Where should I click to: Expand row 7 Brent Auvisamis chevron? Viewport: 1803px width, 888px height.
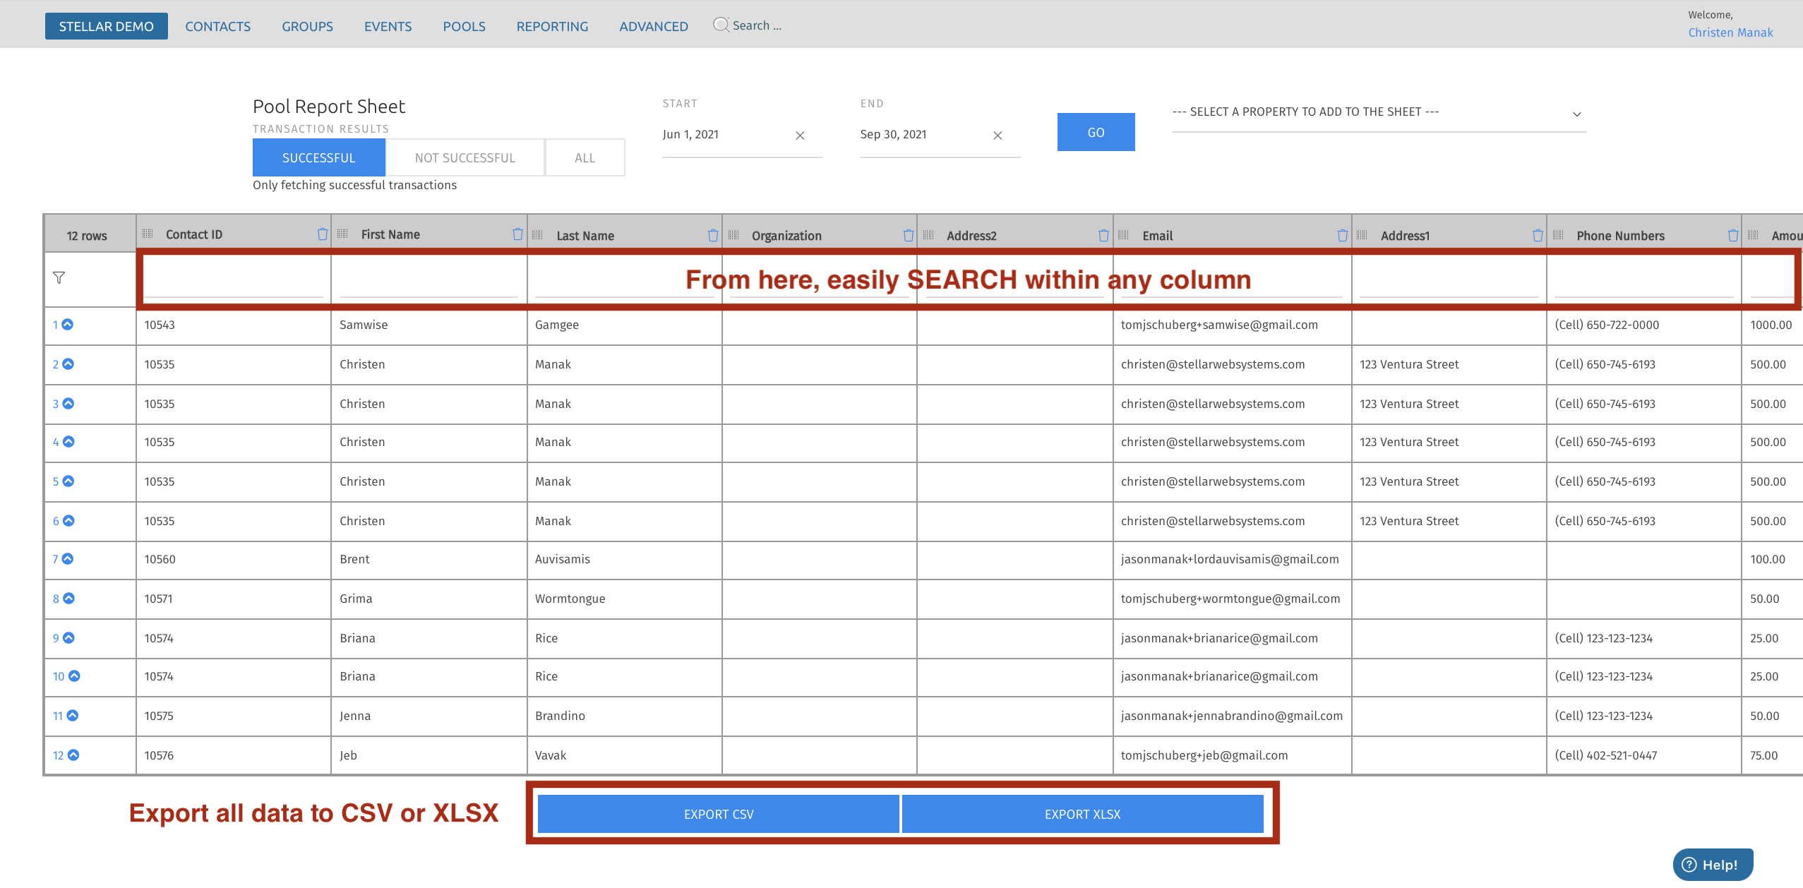point(68,559)
